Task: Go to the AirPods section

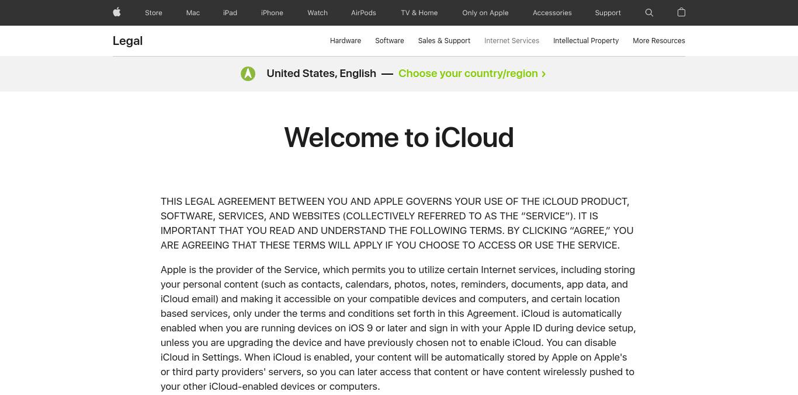Action: [x=363, y=12]
